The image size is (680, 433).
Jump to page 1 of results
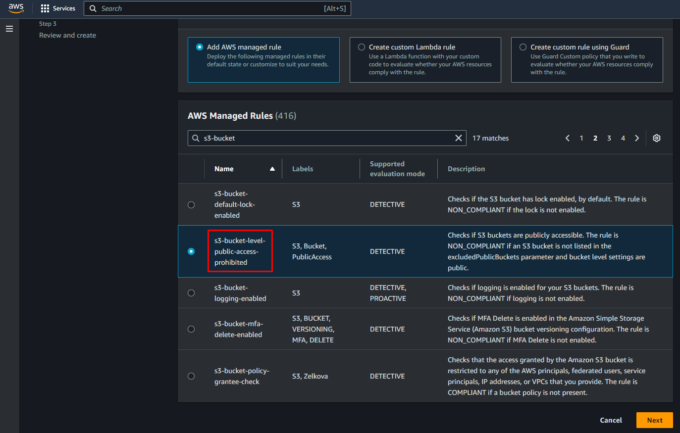pyautogui.click(x=581, y=138)
